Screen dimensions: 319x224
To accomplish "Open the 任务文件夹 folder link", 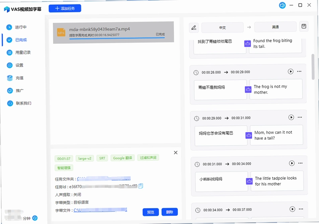I will (x=104, y=179).
